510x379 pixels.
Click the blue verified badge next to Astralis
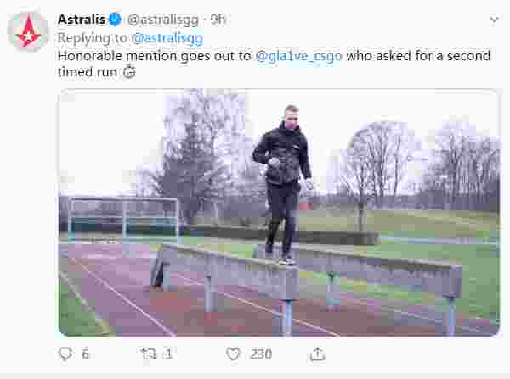(115, 20)
